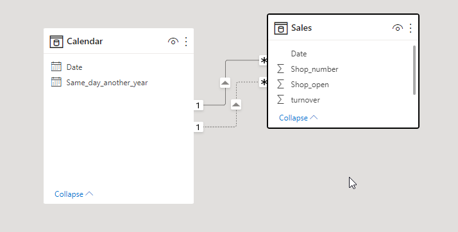Click calendar icon beside Calendar Date field
Screen dimensions: 458x232
click(x=56, y=67)
